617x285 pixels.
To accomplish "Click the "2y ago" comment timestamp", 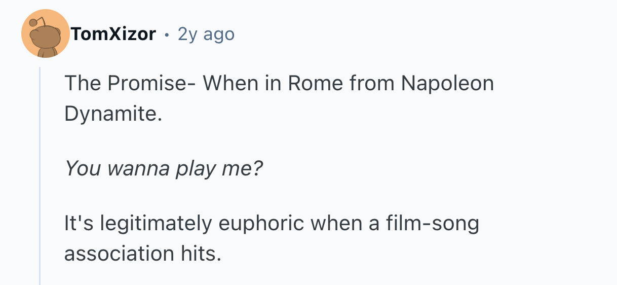I will 206,34.
